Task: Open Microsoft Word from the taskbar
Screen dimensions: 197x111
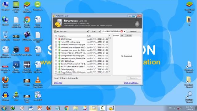Action: tap(30, 108)
